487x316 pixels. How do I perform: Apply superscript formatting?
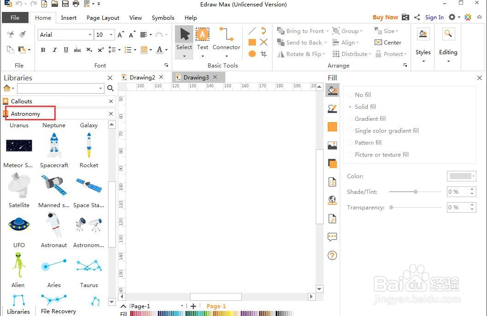(x=101, y=50)
